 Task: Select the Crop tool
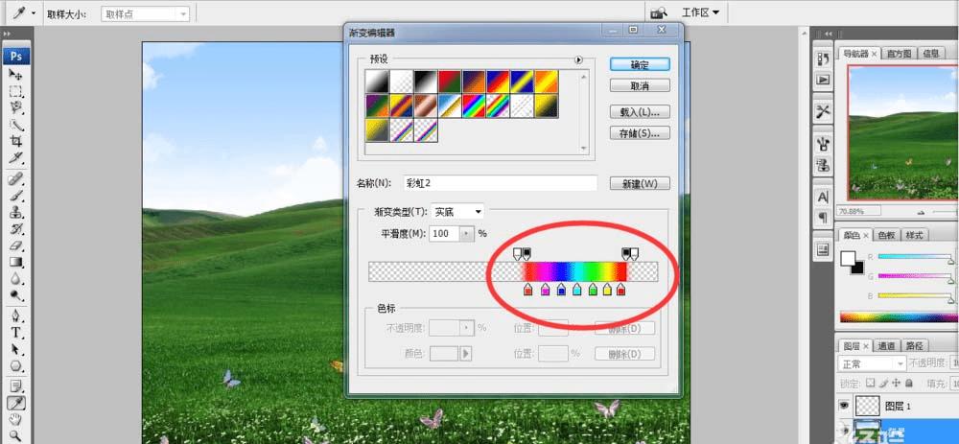point(16,141)
